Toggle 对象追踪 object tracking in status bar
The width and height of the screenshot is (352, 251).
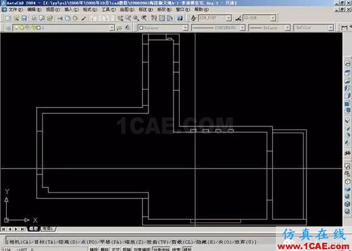click(x=161, y=249)
